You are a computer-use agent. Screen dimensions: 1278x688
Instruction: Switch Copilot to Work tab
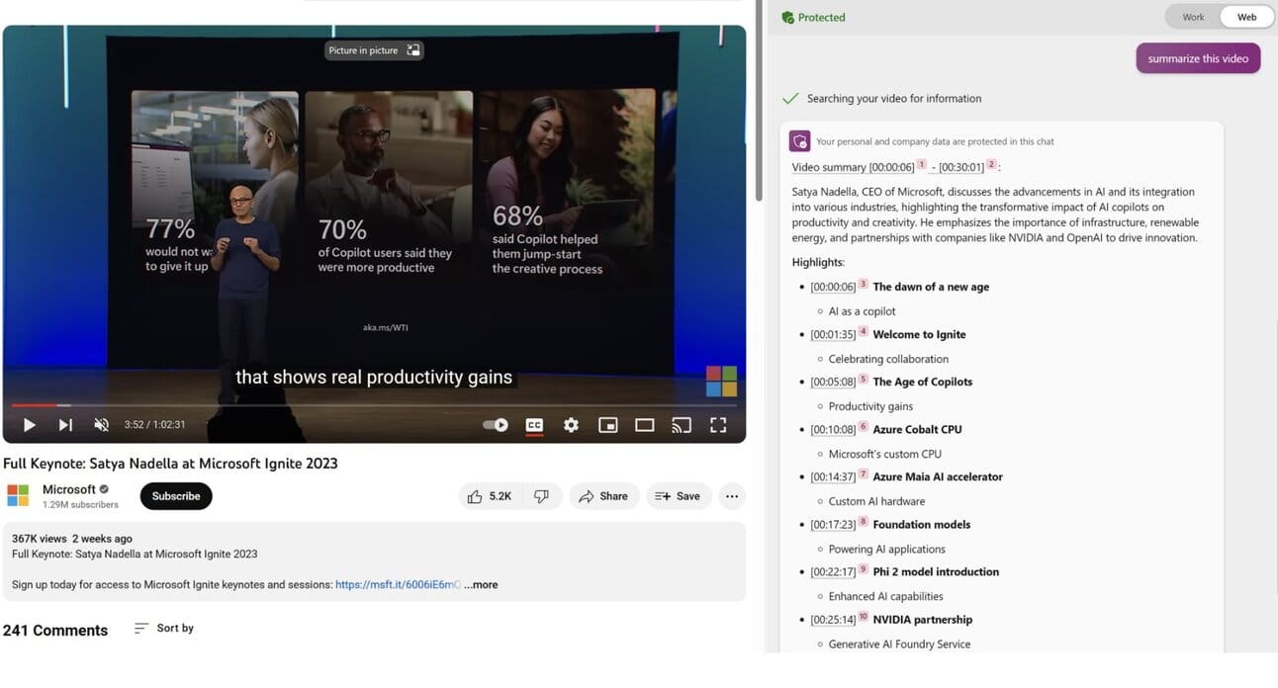coord(1193,17)
